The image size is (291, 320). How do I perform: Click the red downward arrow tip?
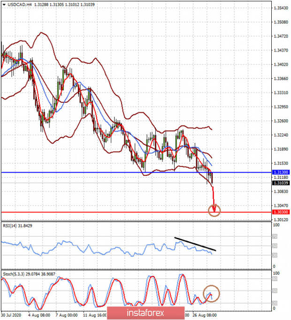pyautogui.click(x=214, y=210)
